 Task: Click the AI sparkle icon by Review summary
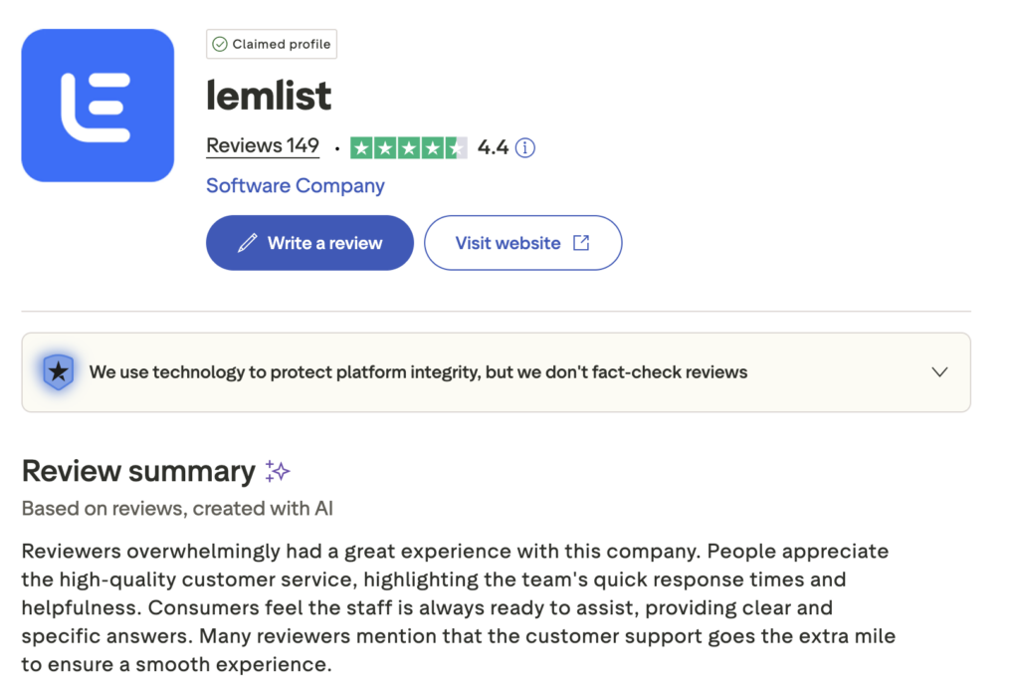point(278,471)
